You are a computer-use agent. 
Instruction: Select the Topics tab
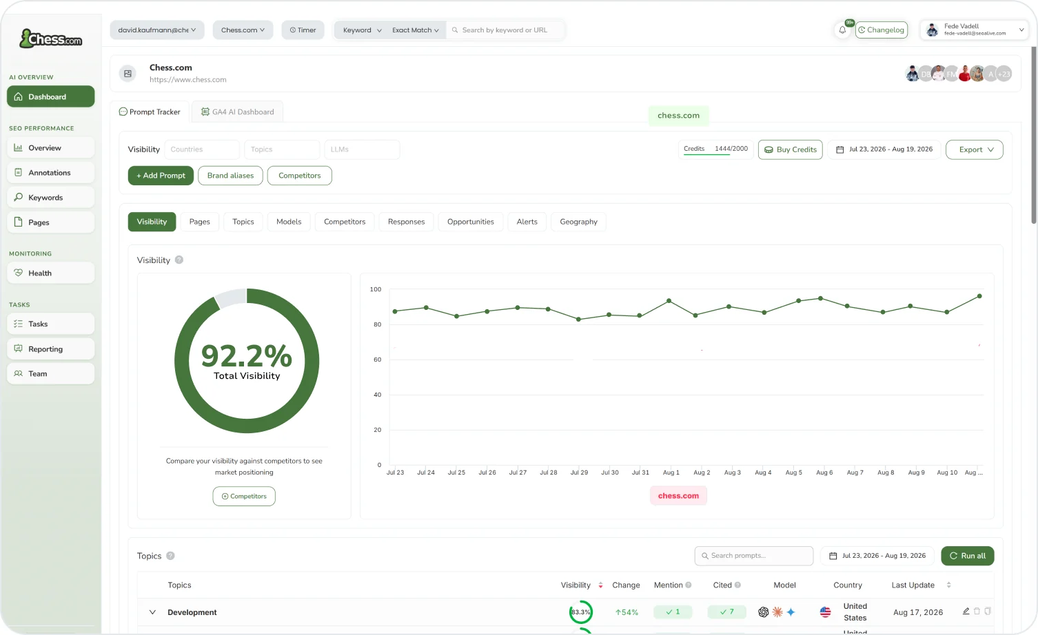243,222
